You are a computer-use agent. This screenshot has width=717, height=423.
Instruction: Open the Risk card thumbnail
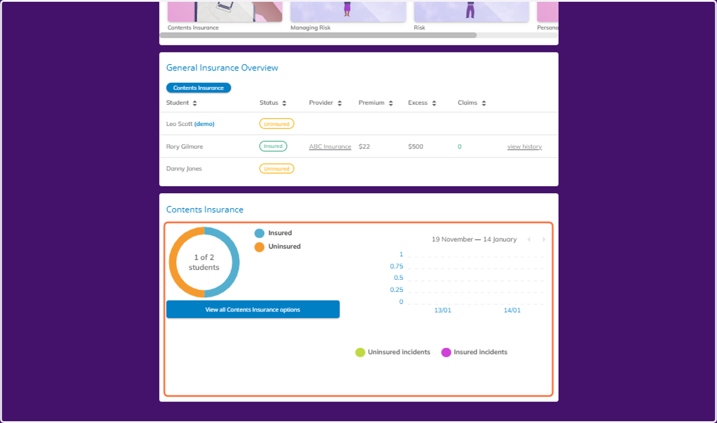471,11
